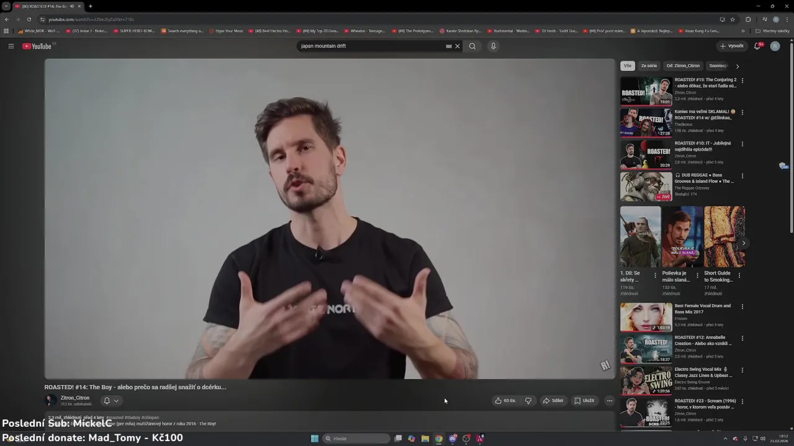Open options for ROASTED! #15 video
The image size is (794, 446).
tap(742, 81)
